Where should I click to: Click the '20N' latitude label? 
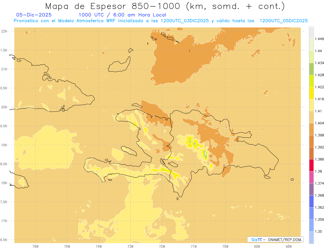[x=4, y=107]
